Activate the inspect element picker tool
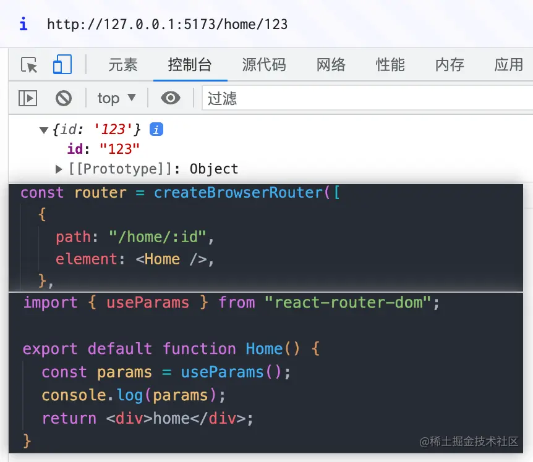The width and height of the screenshot is (533, 462). point(29,64)
